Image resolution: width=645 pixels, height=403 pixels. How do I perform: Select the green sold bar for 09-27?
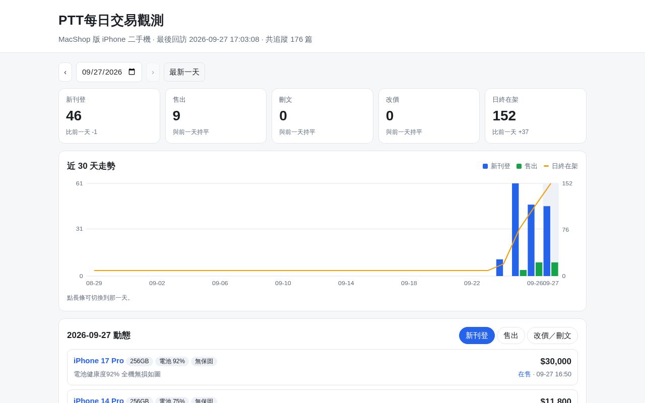(x=555, y=269)
